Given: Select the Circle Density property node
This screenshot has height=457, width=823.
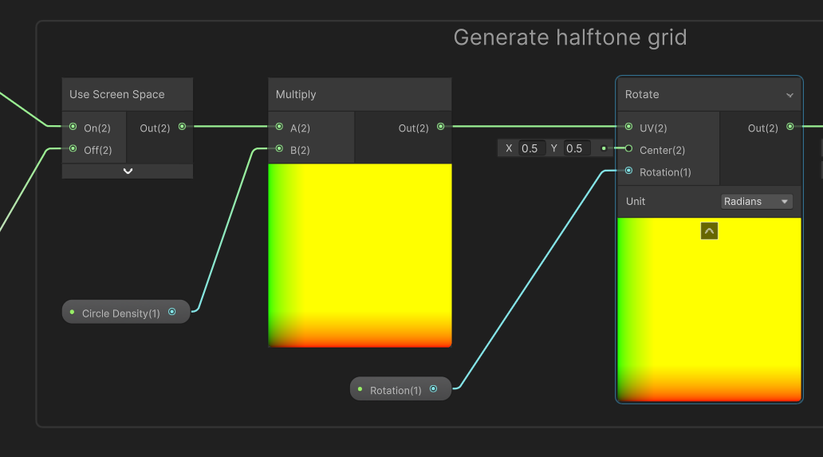Looking at the screenshot, I should click(121, 313).
